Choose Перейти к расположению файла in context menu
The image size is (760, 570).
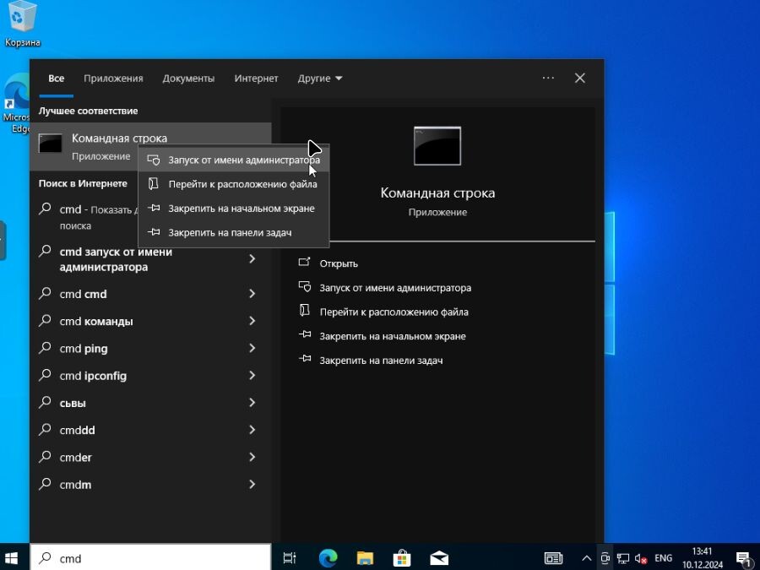[234, 184]
